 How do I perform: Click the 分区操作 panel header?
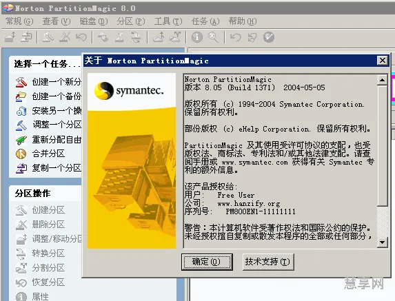tap(32, 194)
